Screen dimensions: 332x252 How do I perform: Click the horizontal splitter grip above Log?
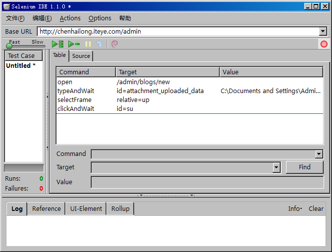click(166, 196)
